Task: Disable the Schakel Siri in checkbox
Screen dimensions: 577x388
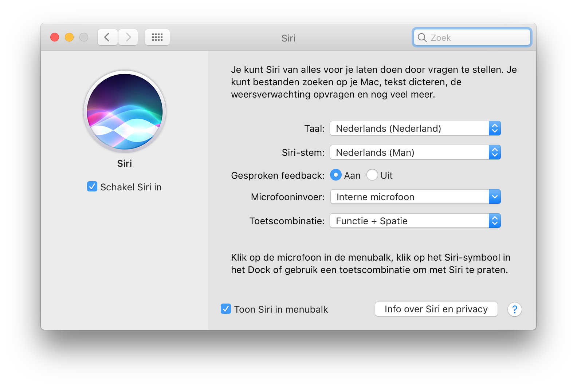Action: click(92, 187)
